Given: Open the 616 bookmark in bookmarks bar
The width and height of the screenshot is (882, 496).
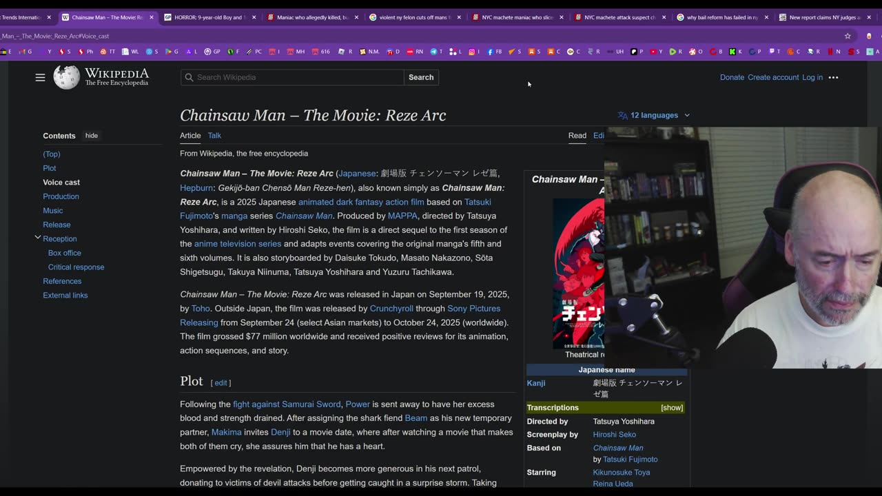Looking at the screenshot, I should pyautogui.click(x=321, y=52).
